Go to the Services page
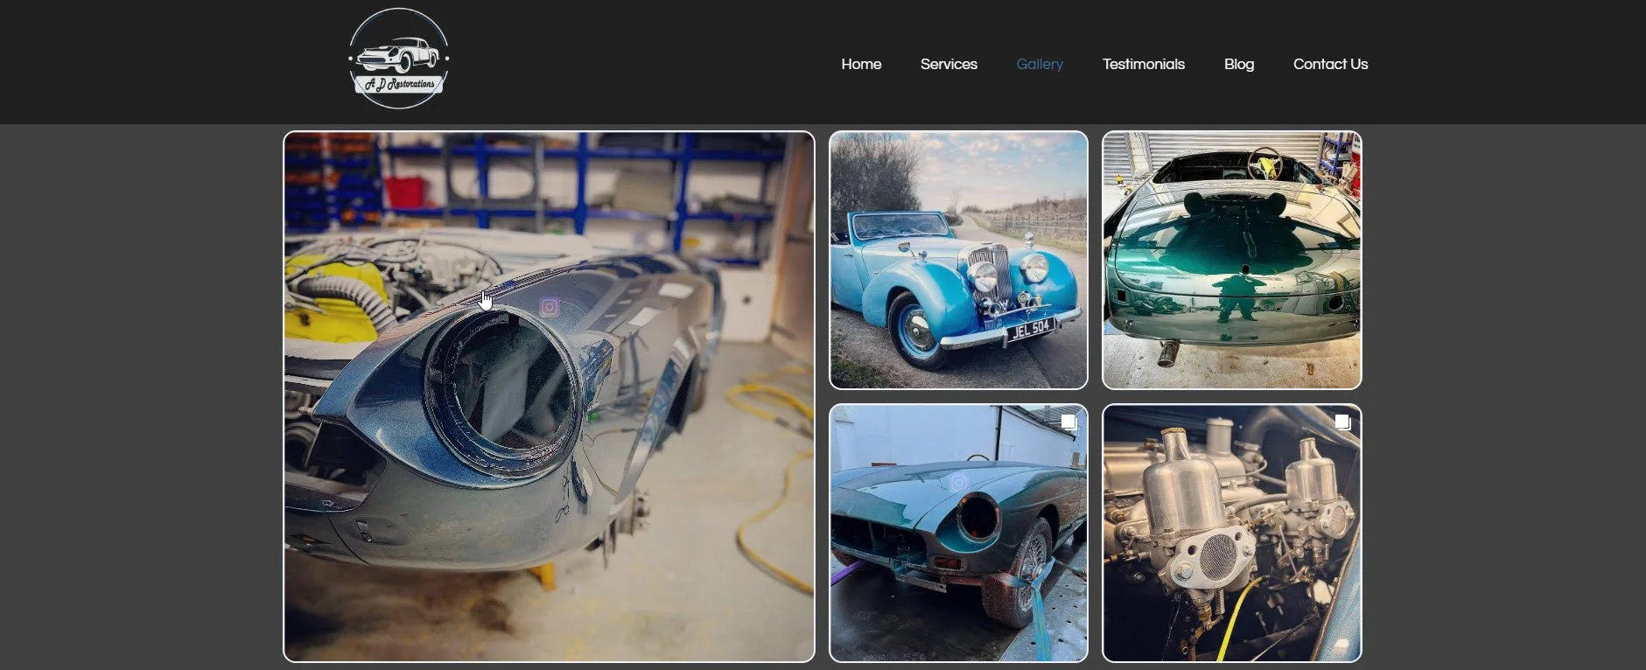The width and height of the screenshot is (1646, 670). tap(949, 64)
